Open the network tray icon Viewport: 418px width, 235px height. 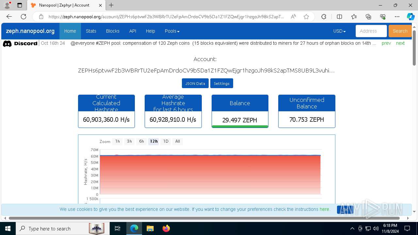[368, 228]
